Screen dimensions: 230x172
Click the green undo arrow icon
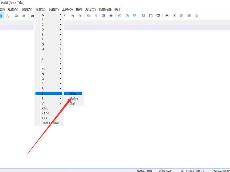coord(16,16)
